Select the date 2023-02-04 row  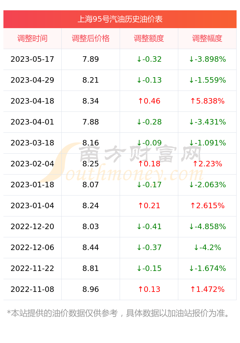(120, 164)
